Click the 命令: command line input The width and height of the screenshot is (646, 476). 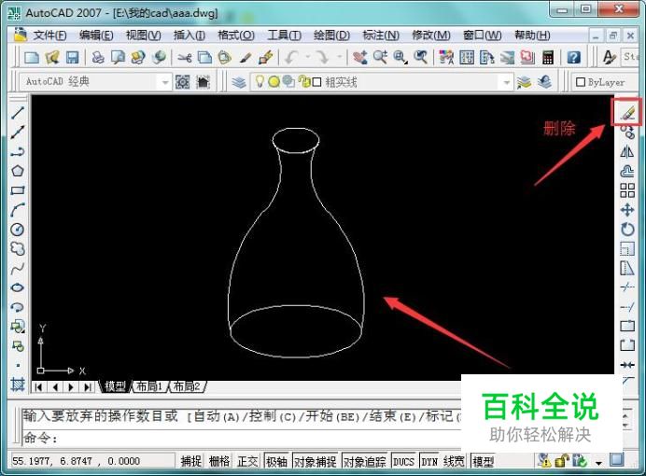[241, 438]
